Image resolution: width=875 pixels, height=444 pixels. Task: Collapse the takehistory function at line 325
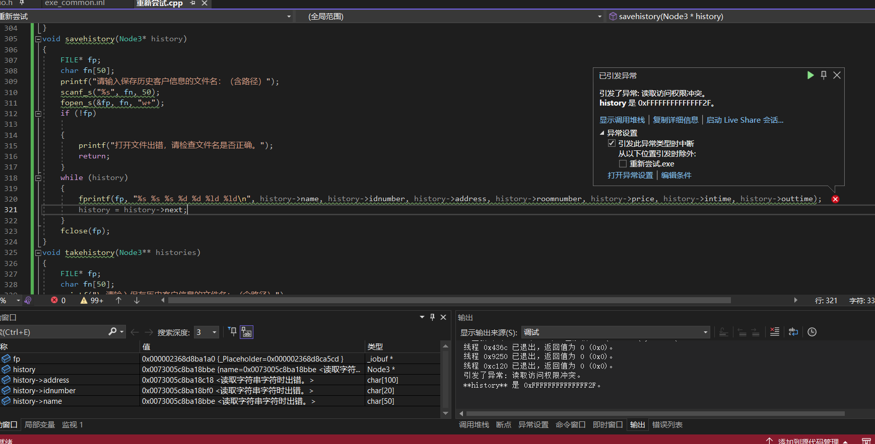[38, 253]
